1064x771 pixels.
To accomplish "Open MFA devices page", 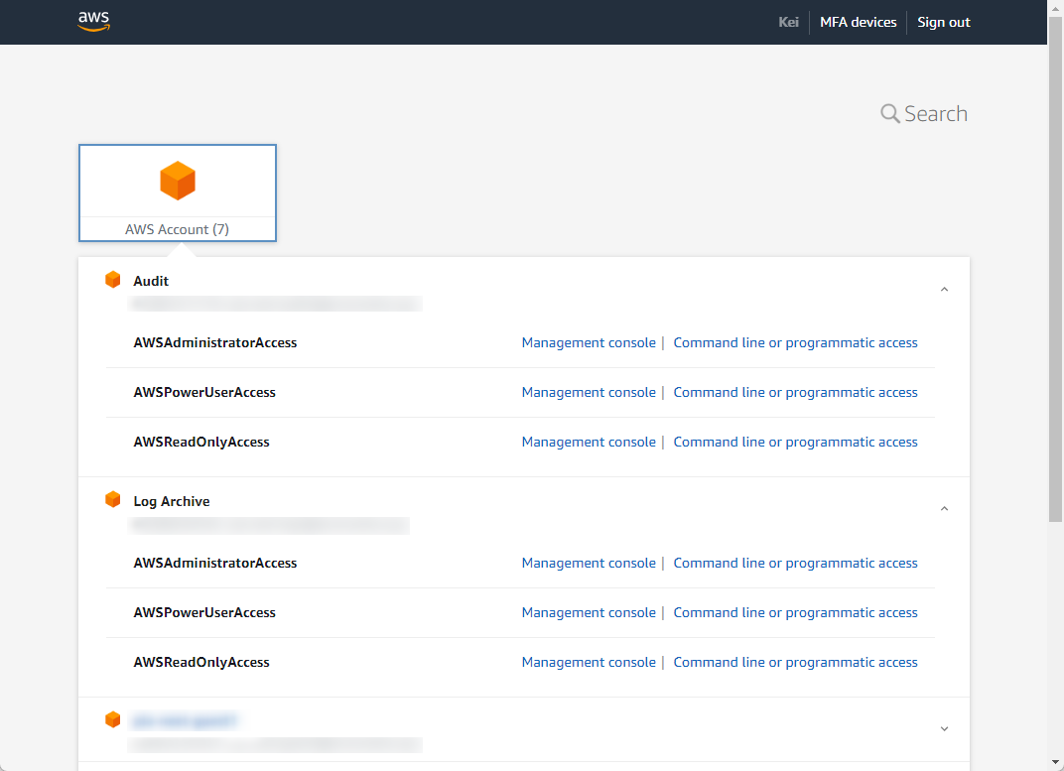I will (858, 23).
